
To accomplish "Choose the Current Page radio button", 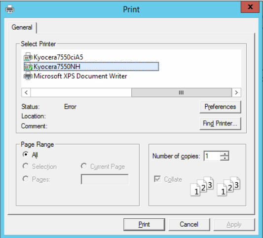I will tap(84, 166).
